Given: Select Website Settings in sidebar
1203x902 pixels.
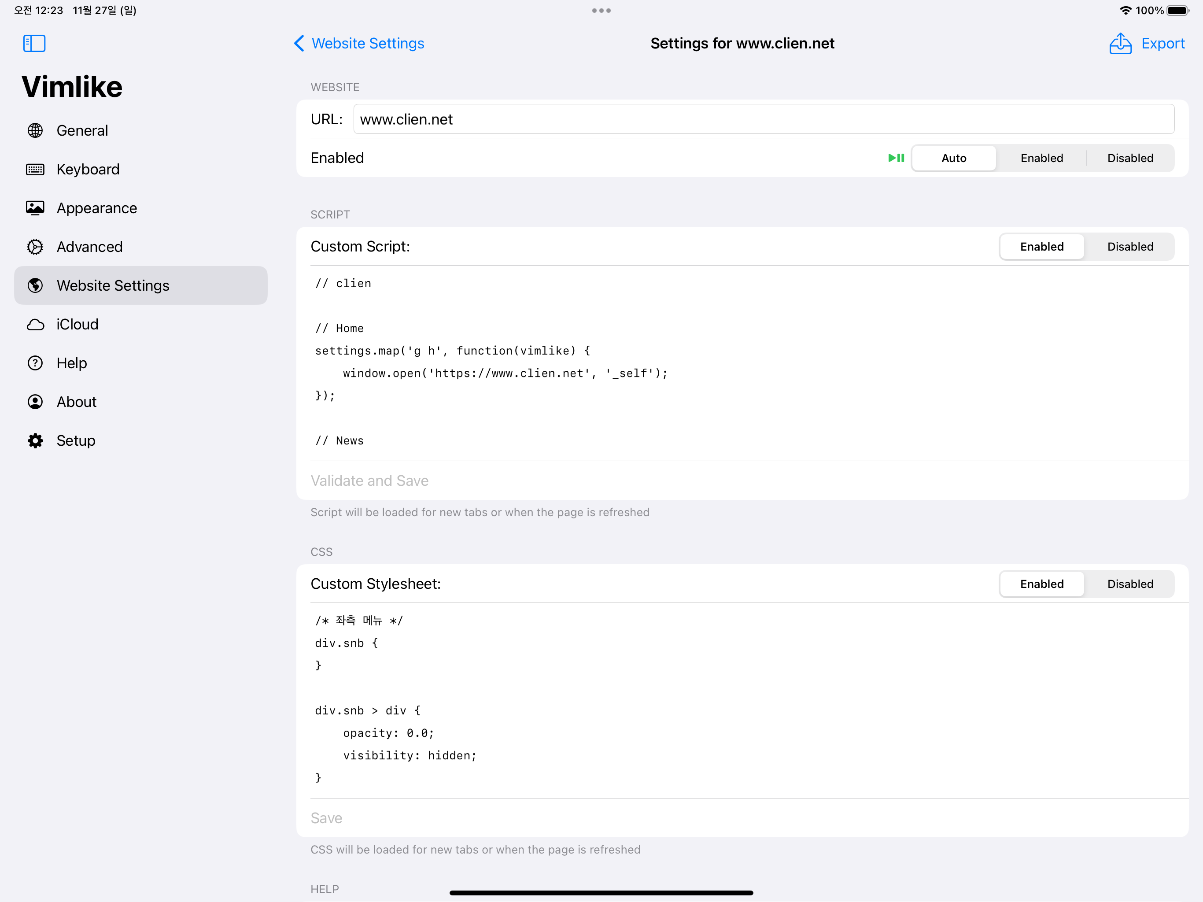Looking at the screenshot, I should pyautogui.click(x=141, y=285).
